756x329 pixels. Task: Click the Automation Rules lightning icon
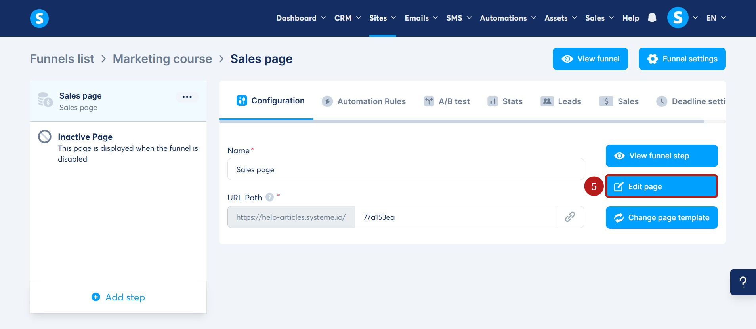327,101
